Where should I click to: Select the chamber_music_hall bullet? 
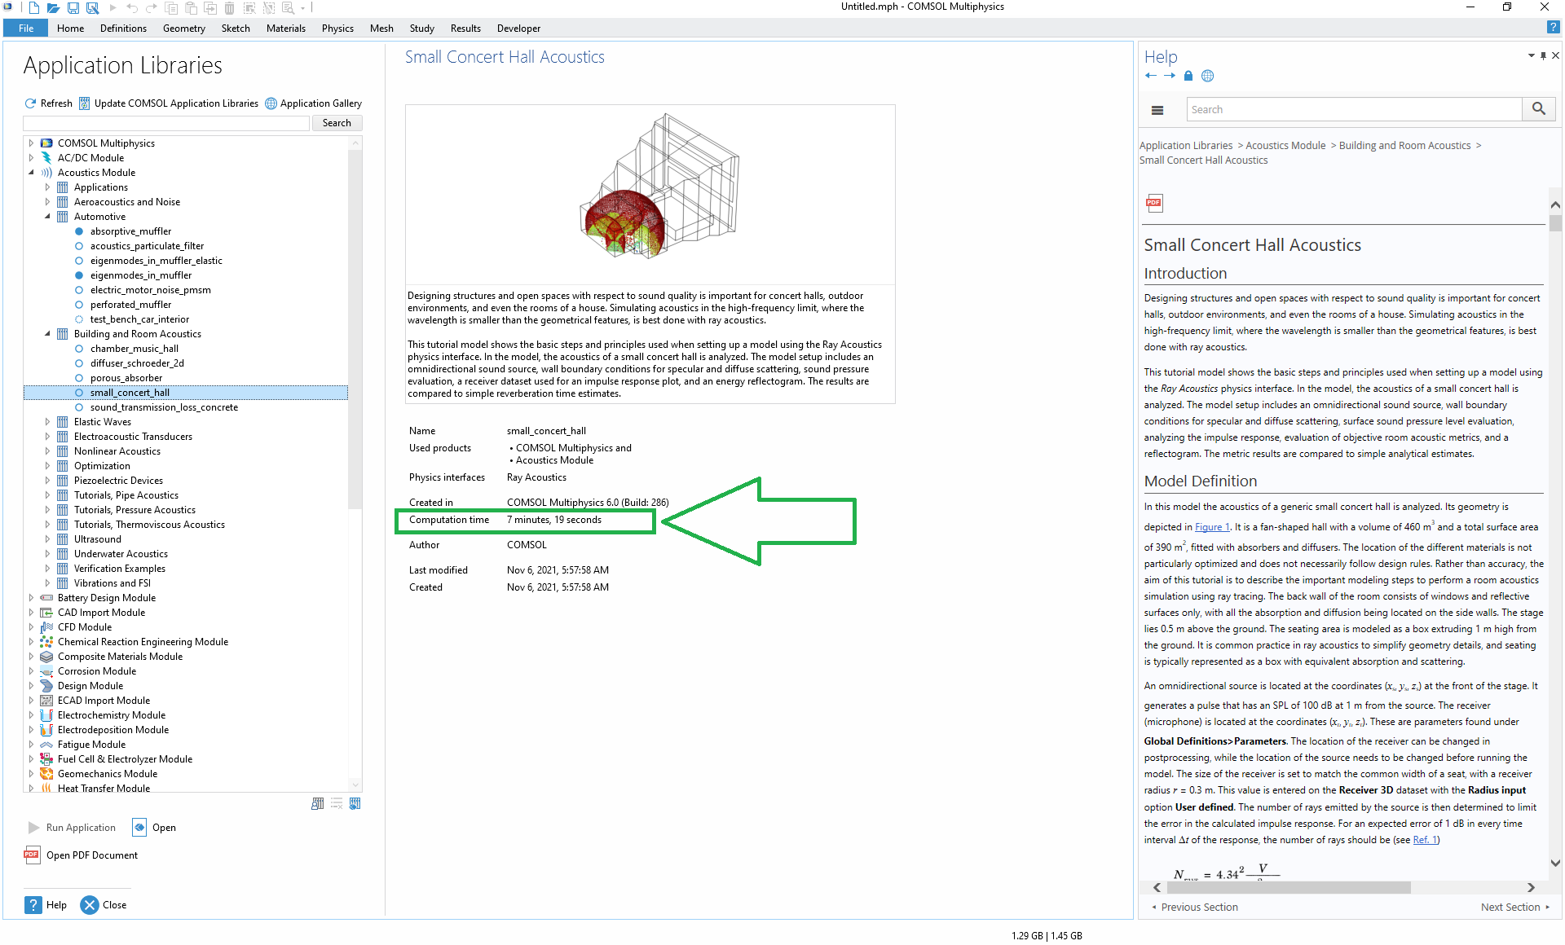click(79, 349)
